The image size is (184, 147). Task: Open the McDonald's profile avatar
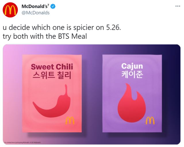[x=10, y=10]
